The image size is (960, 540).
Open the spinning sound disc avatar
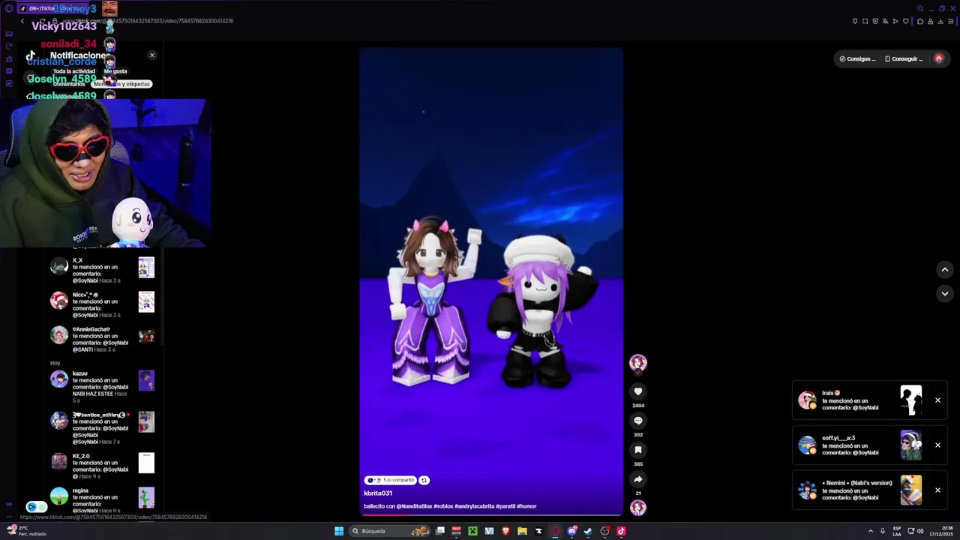638,508
